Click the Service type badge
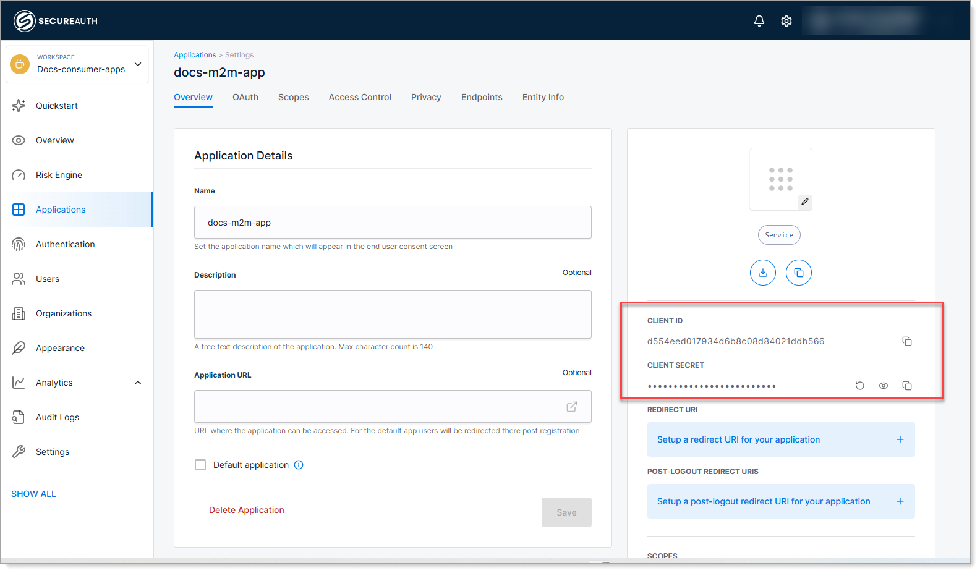980x573 pixels. 779,235
